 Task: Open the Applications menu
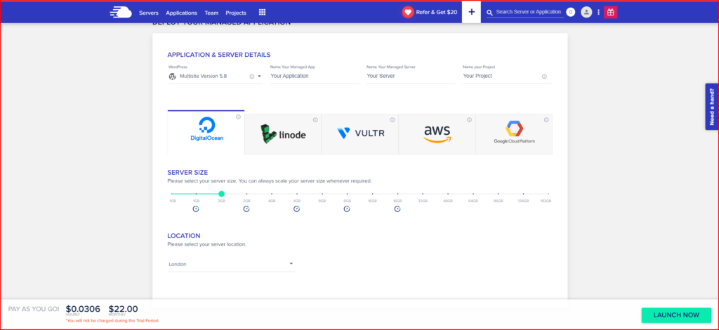[x=182, y=13]
